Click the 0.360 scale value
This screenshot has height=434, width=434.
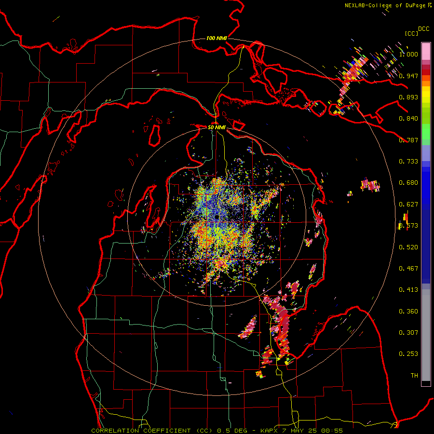(408, 312)
